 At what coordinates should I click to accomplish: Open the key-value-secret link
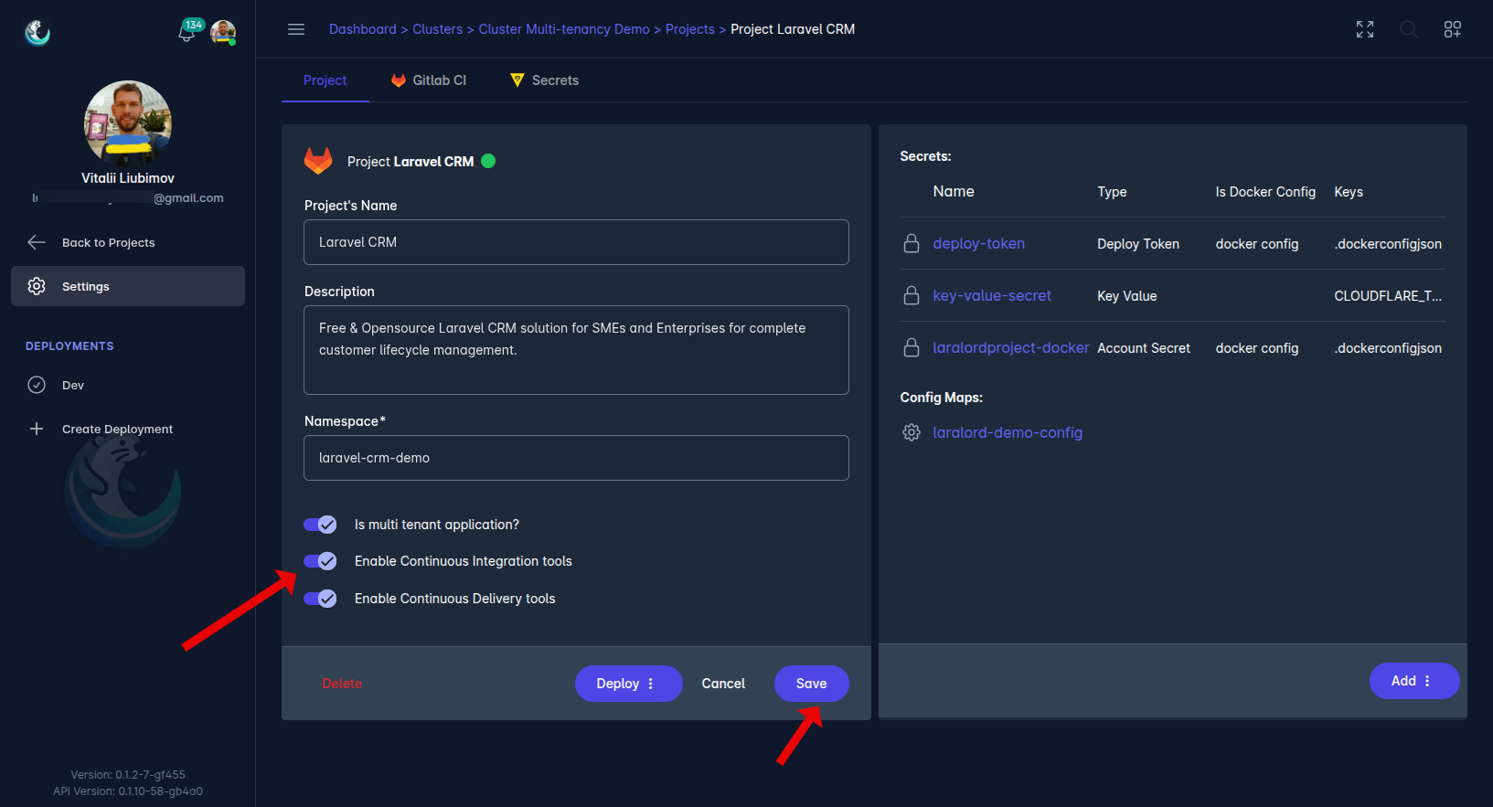[992, 295]
